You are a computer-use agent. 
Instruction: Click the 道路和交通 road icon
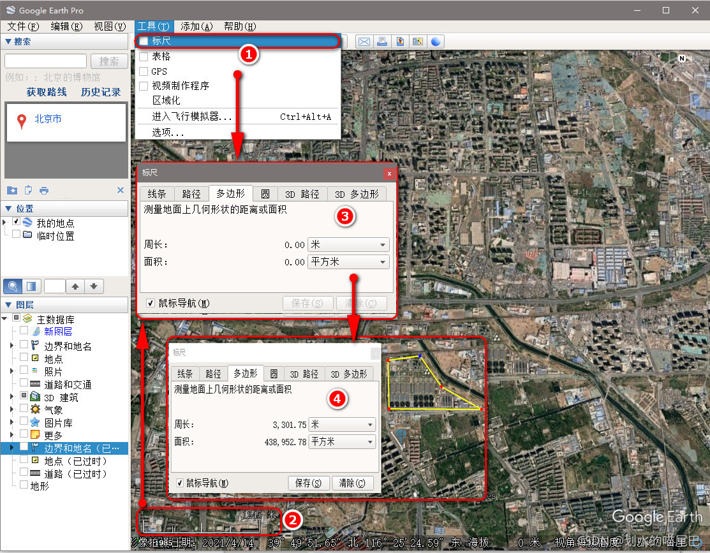point(35,384)
